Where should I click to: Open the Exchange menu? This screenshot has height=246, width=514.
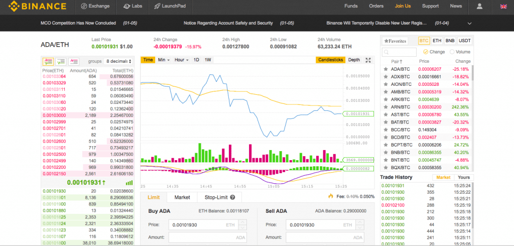(95, 6)
